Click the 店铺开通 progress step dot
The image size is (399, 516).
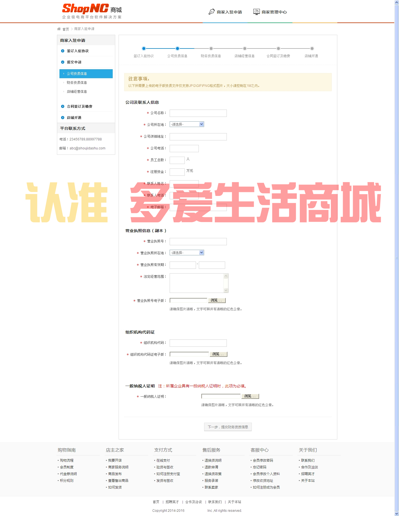[x=312, y=48]
